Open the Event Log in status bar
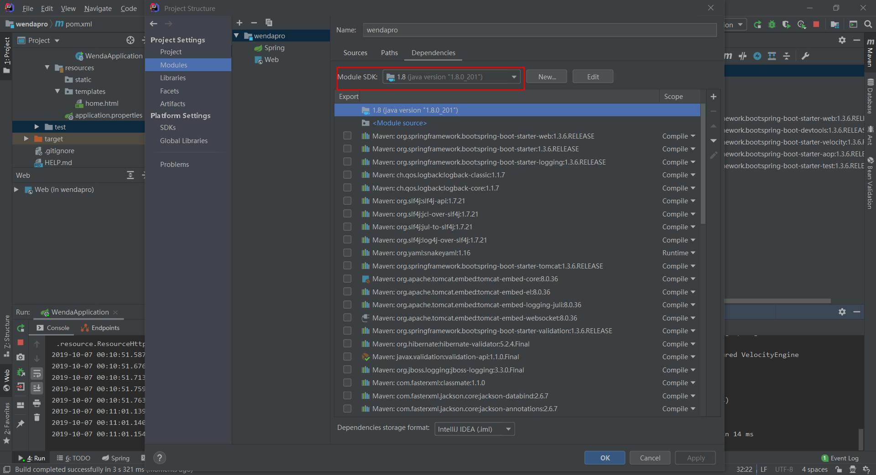The image size is (876, 475). tap(840, 458)
